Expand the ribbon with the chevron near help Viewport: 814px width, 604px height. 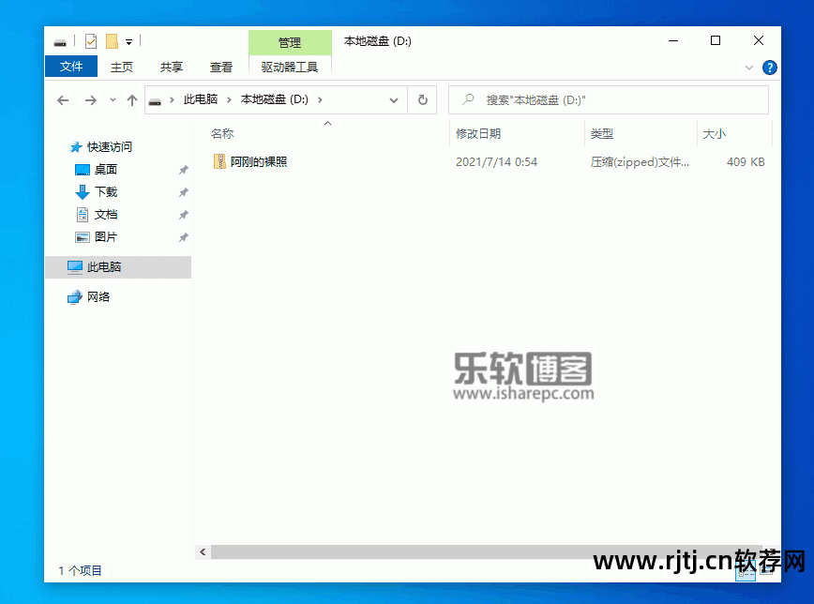pos(748,68)
